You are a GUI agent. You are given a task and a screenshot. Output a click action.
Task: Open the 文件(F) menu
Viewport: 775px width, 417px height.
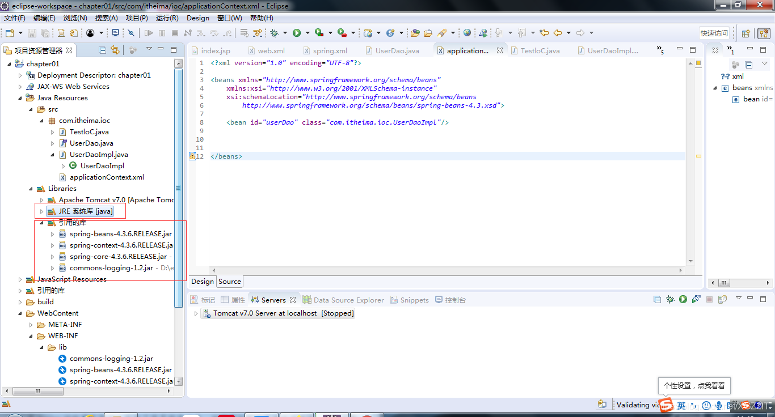click(15, 18)
